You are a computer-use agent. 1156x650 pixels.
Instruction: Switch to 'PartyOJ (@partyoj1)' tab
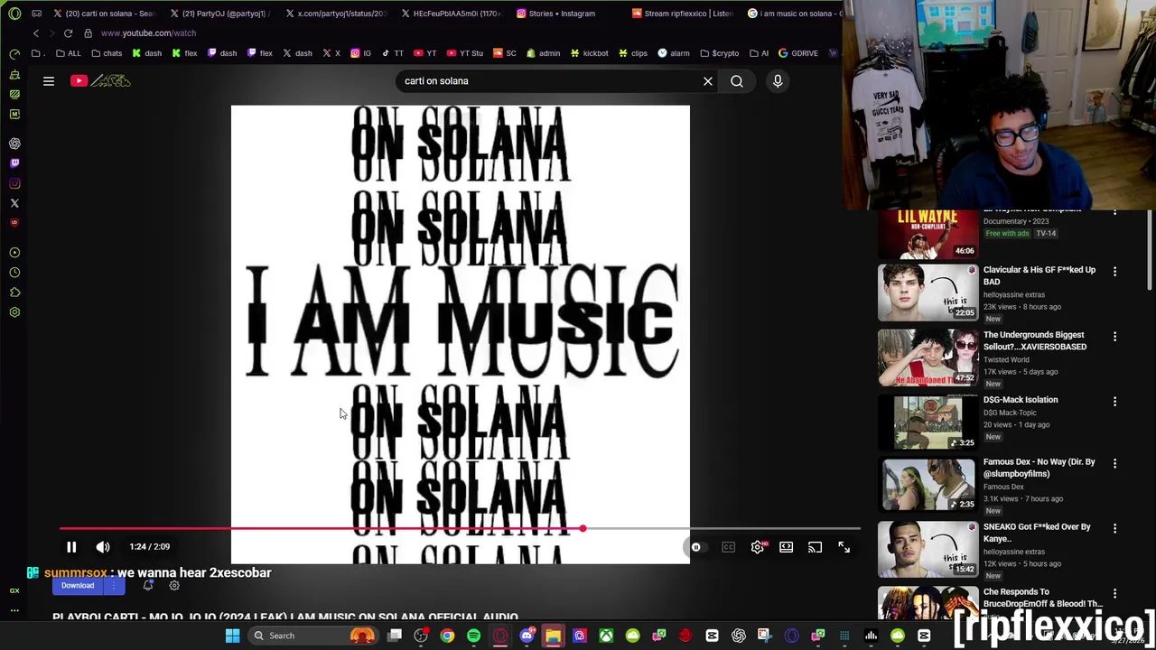(219, 14)
